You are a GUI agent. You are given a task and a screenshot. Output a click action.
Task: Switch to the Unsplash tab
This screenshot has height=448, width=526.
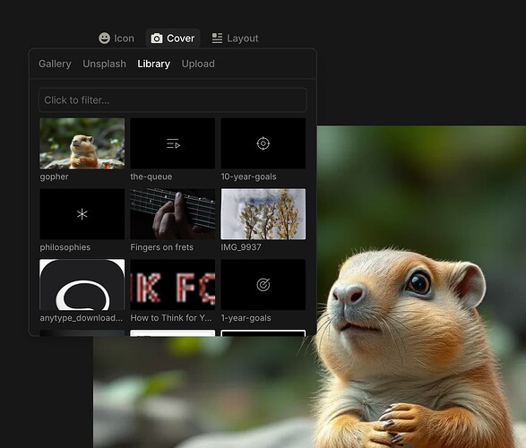pyautogui.click(x=104, y=64)
